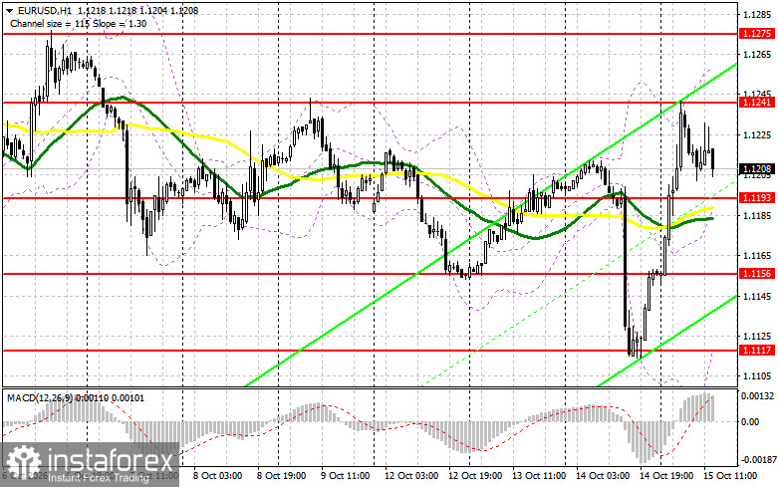Click the '13 Oct 11:00' time axis label
778x487 pixels.
pyautogui.click(x=538, y=476)
